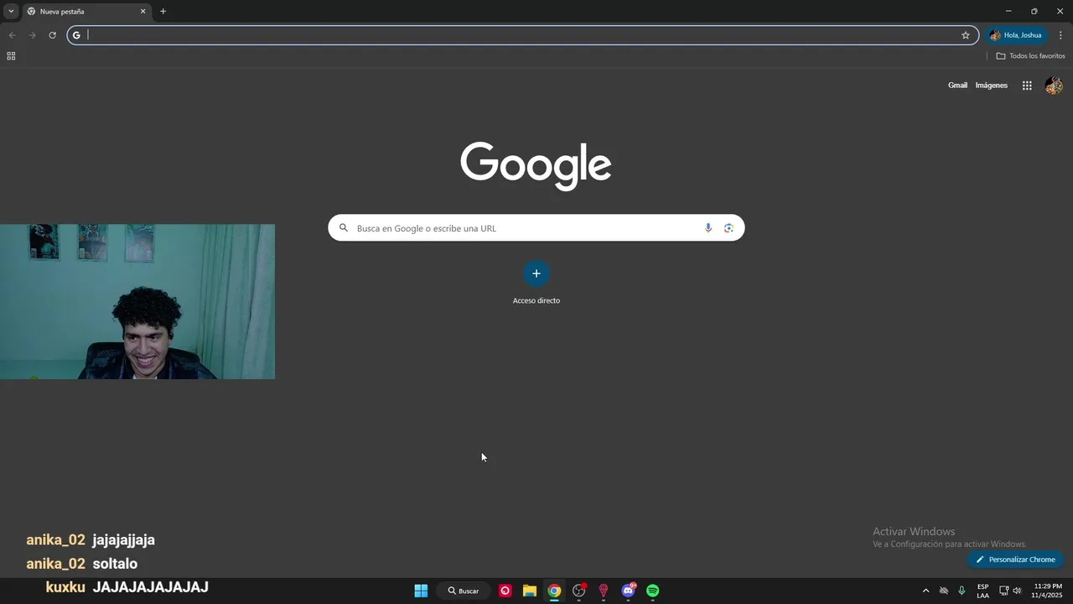Switch to Chrome in the taskbar
This screenshot has width=1073, height=604.
coord(554,591)
